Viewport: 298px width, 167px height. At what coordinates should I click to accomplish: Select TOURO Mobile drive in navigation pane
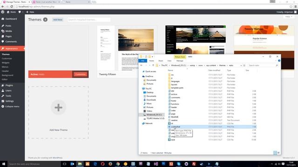(x=155, y=119)
